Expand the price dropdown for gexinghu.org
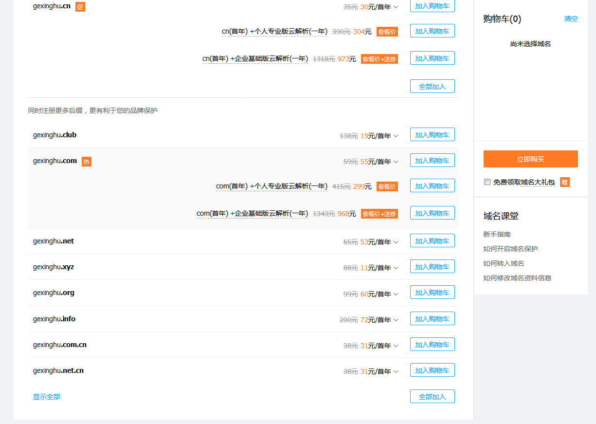The height and width of the screenshot is (424, 596). tap(396, 293)
